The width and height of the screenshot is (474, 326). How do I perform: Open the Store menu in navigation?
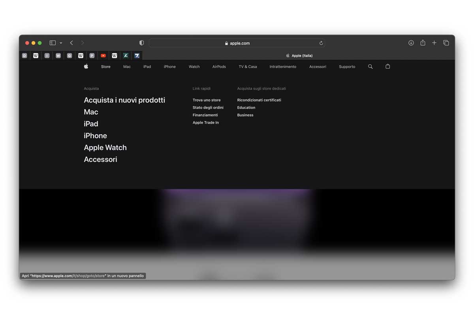click(x=105, y=67)
